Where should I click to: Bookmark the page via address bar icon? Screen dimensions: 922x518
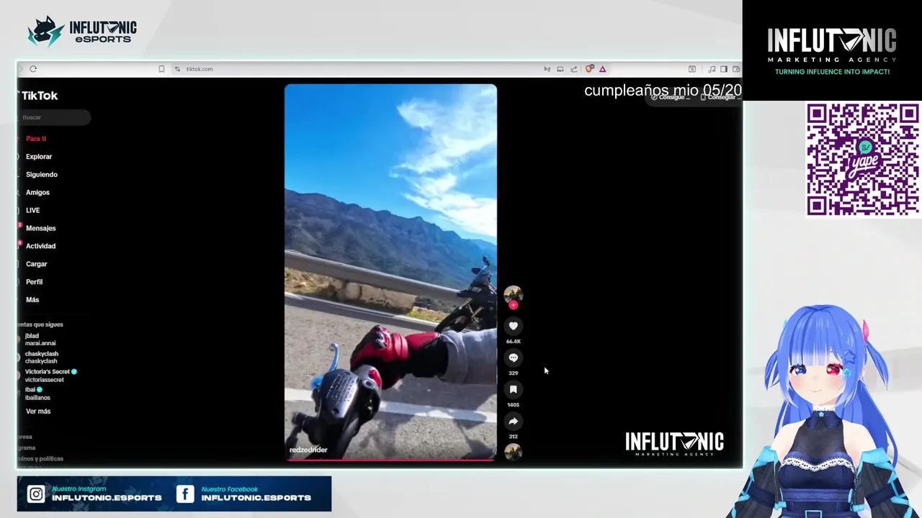[x=161, y=69]
